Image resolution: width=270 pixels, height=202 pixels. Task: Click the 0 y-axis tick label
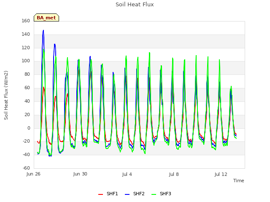tap(29, 128)
